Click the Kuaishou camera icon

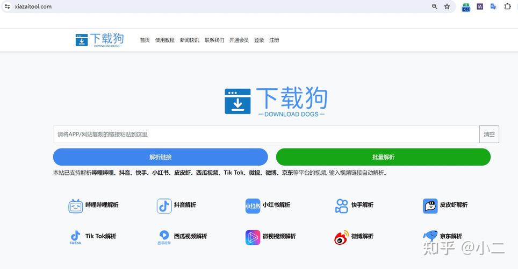click(x=341, y=206)
